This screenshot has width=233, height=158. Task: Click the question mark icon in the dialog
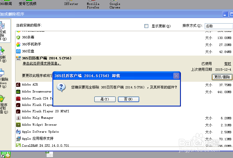[61, 87]
